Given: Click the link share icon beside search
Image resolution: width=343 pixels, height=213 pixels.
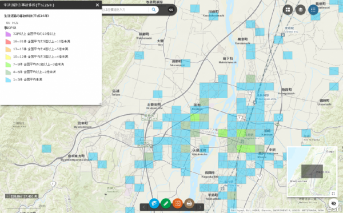Looking at the screenshot, I should coord(171,10).
